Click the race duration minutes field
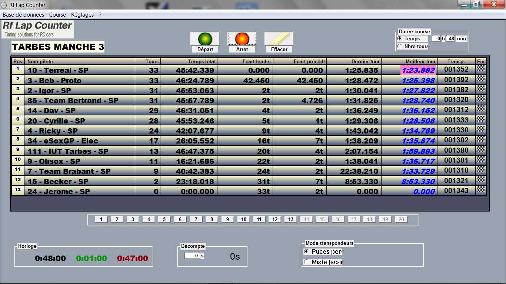Viewport: 506px width, 284px height. click(450, 38)
